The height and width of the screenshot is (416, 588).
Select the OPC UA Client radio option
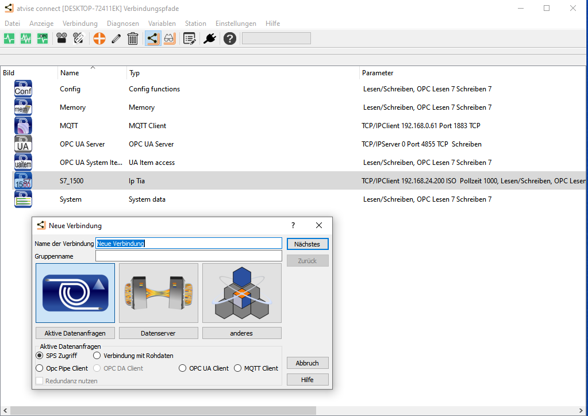click(x=183, y=368)
